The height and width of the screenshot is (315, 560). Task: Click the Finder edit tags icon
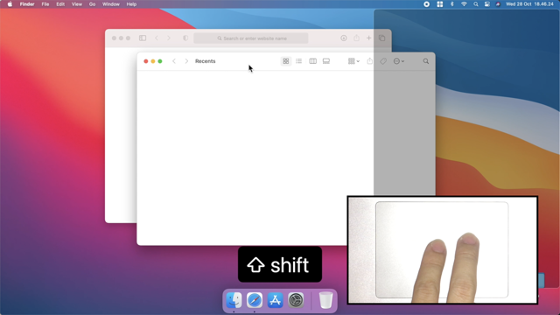pos(383,61)
